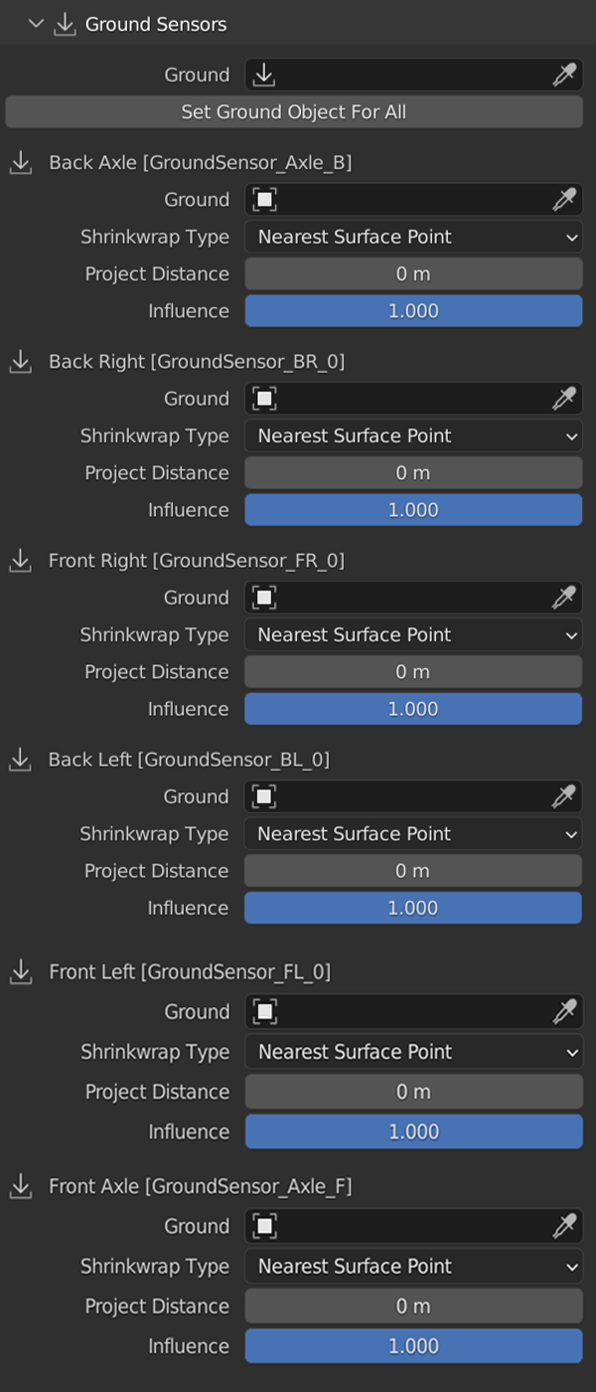Viewport: 596px width, 1392px height.
Task: Open Back Axle's Shrinkwrap Type dropdown
Action: click(413, 237)
